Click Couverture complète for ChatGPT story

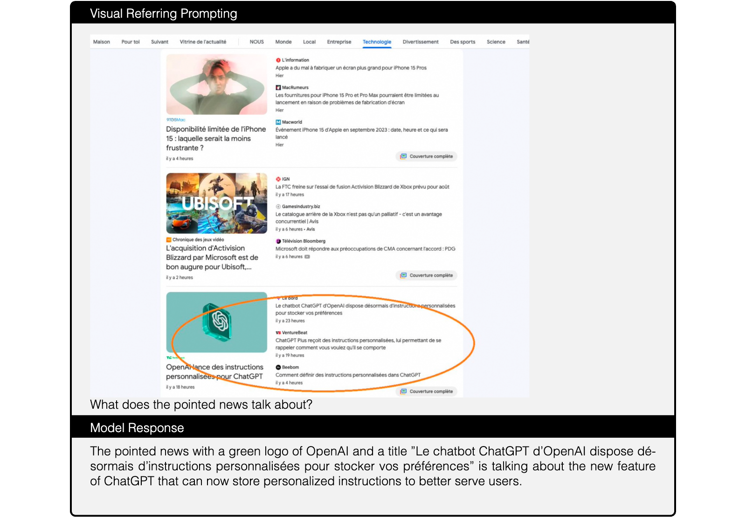click(x=427, y=391)
